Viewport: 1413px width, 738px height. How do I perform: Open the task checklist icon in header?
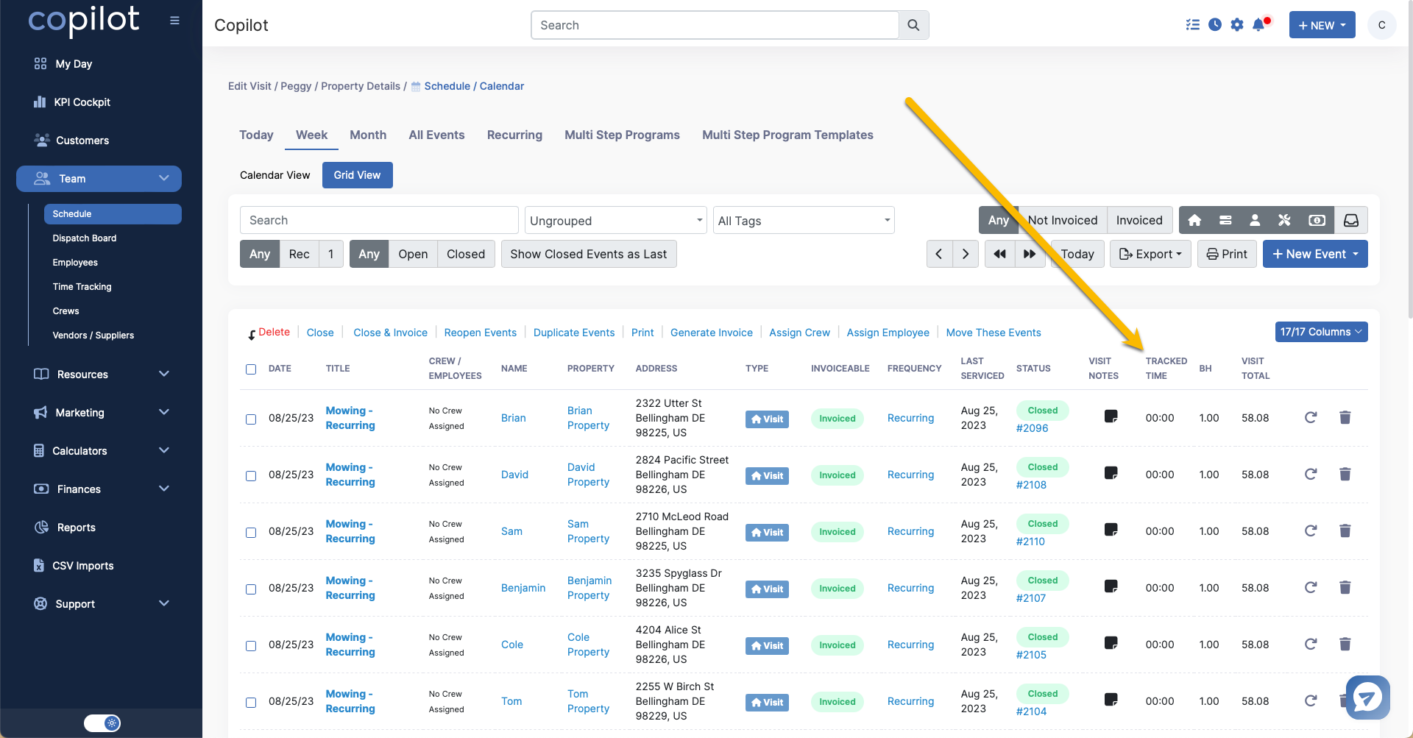[x=1192, y=25]
